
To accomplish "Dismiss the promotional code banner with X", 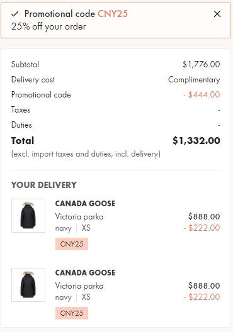I will click(217, 14).
